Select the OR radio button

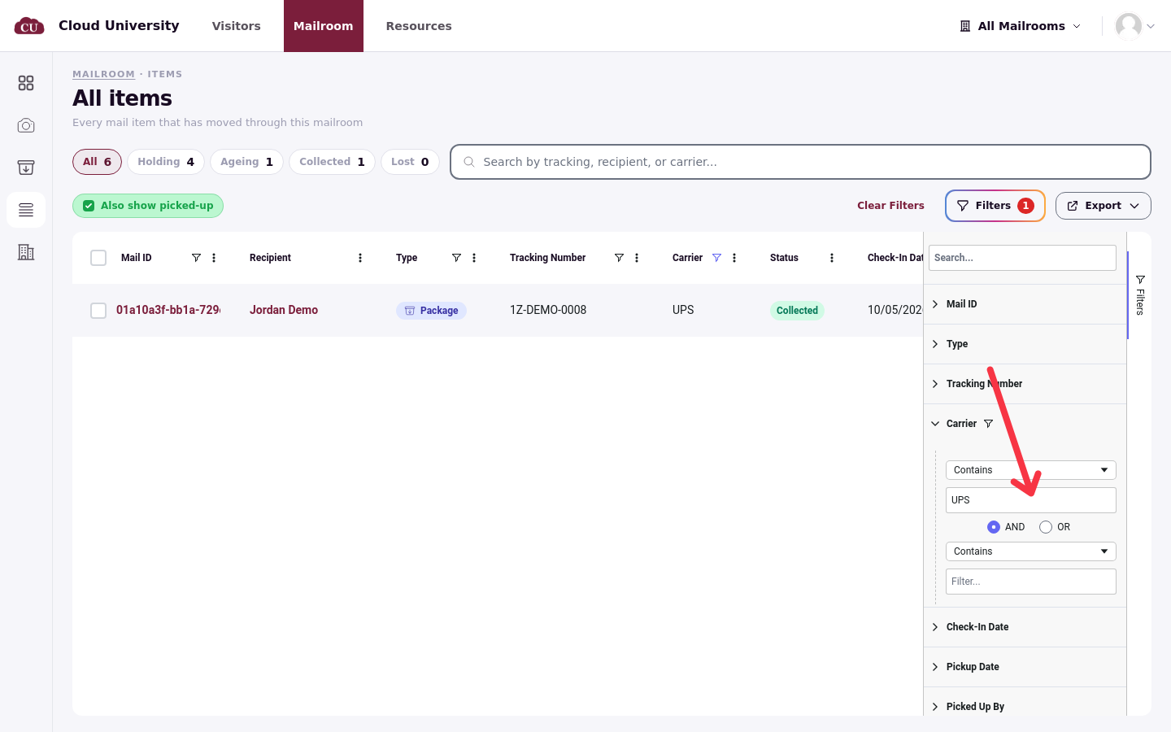[1046, 527]
